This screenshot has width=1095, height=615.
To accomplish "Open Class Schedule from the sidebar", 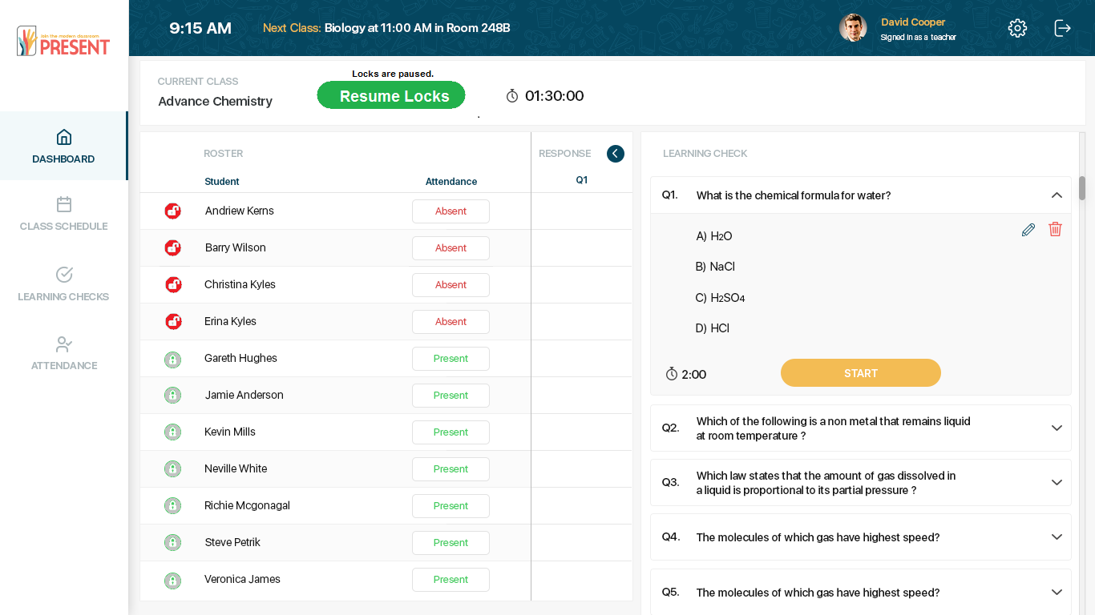I will pos(63,214).
